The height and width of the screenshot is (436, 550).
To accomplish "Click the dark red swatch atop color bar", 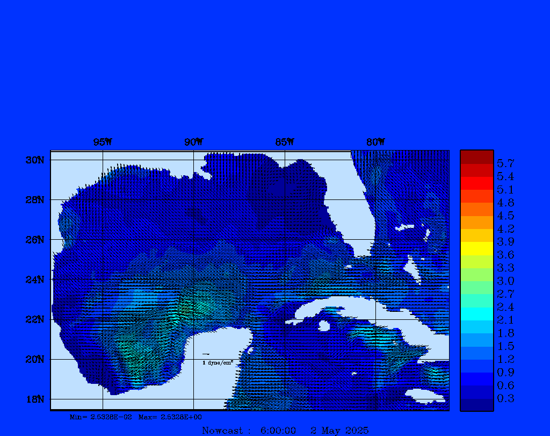I will tap(476, 156).
